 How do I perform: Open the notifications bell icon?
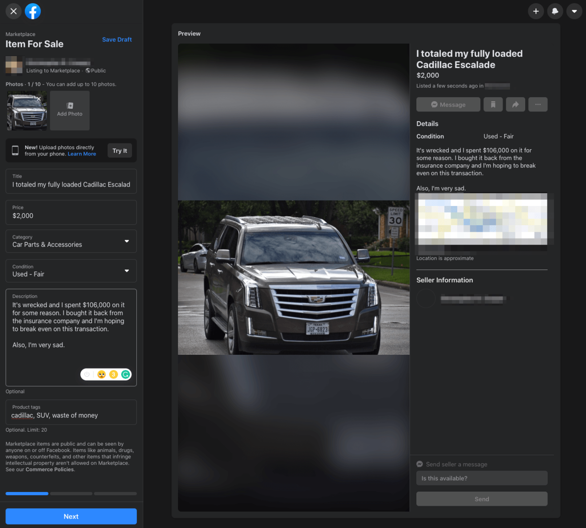(x=555, y=11)
